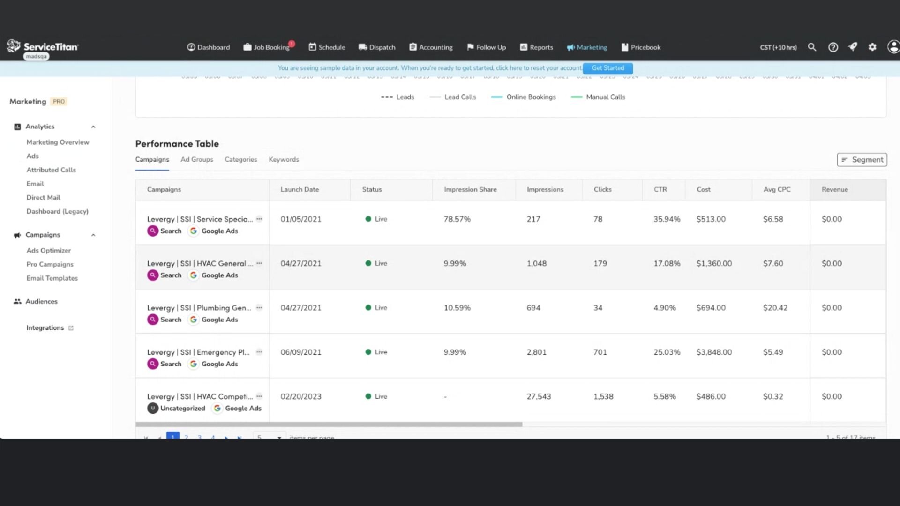Open the more options ellipsis for Service Specialist campaign

259,219
